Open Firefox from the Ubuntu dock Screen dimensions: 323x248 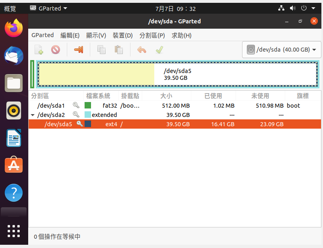pos(14,28)
